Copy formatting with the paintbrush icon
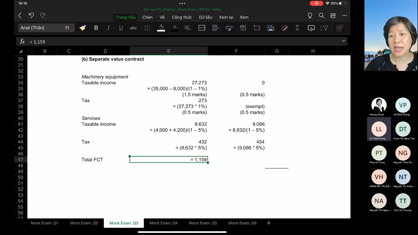The image size is (418, 235). click(83, 28)
